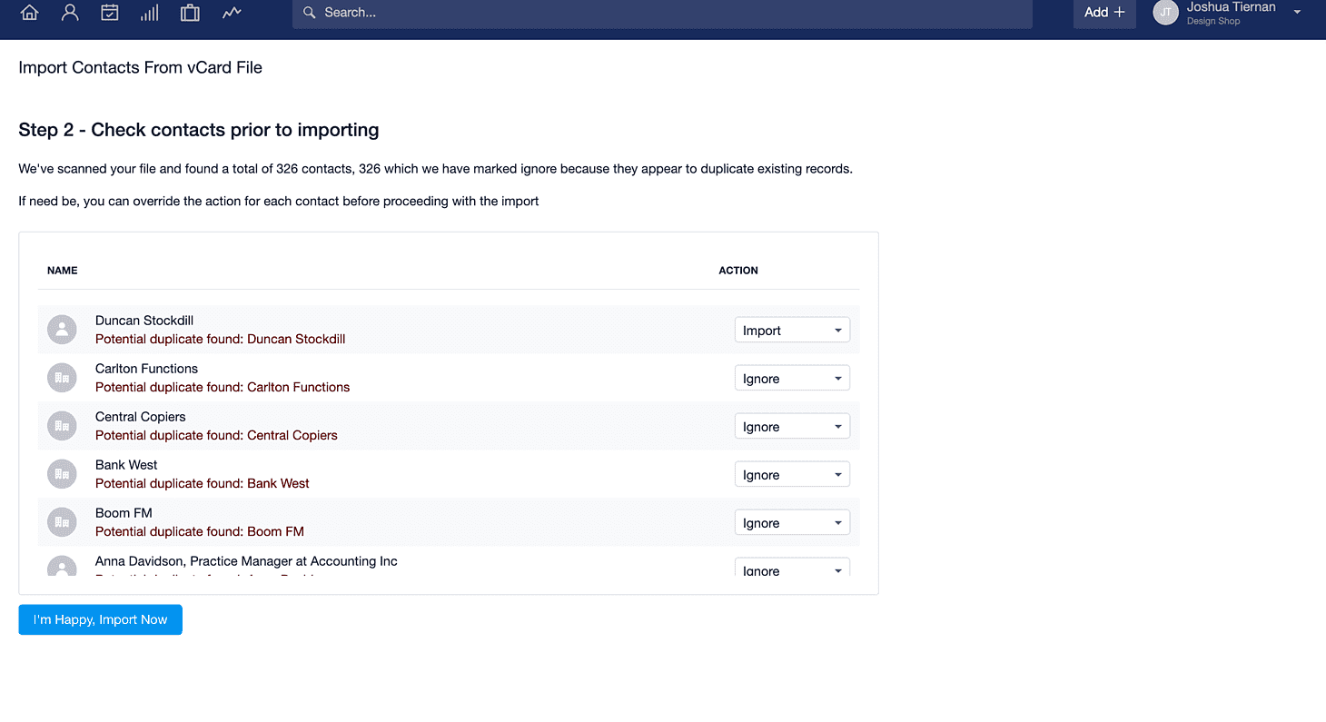
Task: Open action dropdown for Carlton Functions
Action: coord(792,379)
